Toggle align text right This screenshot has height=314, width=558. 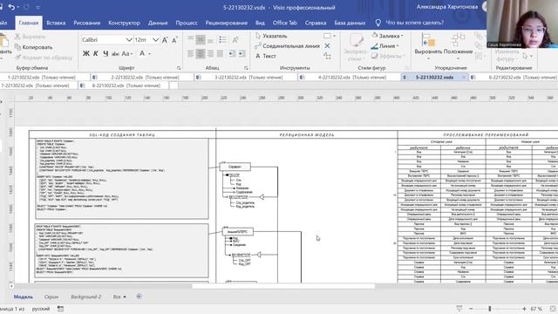point(210,53)
